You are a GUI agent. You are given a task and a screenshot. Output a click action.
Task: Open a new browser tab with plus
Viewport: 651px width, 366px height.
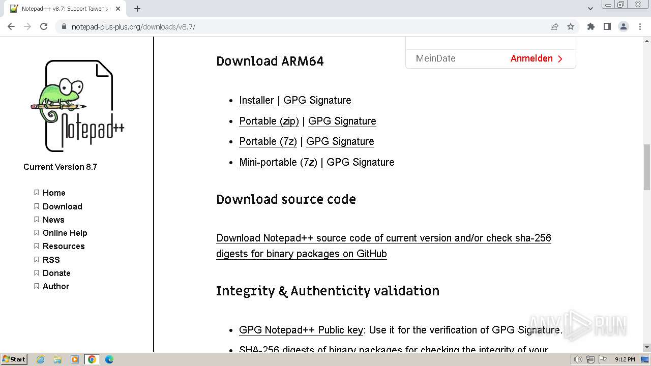click(137, 8)
